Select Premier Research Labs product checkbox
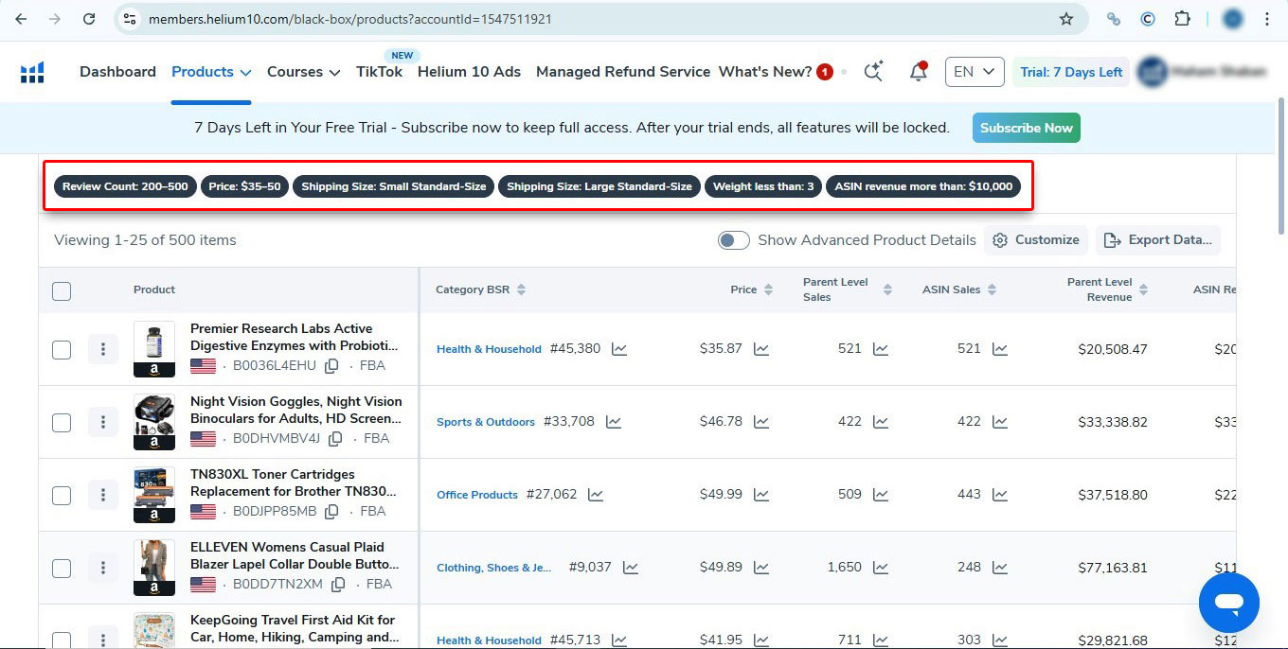Screen dimensions: 1288x649 tap(62, 349)
